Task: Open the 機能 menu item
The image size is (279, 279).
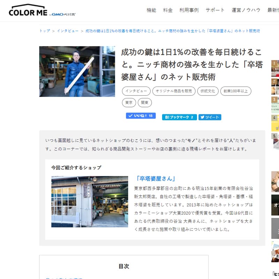Action: (x=151, y=10)
